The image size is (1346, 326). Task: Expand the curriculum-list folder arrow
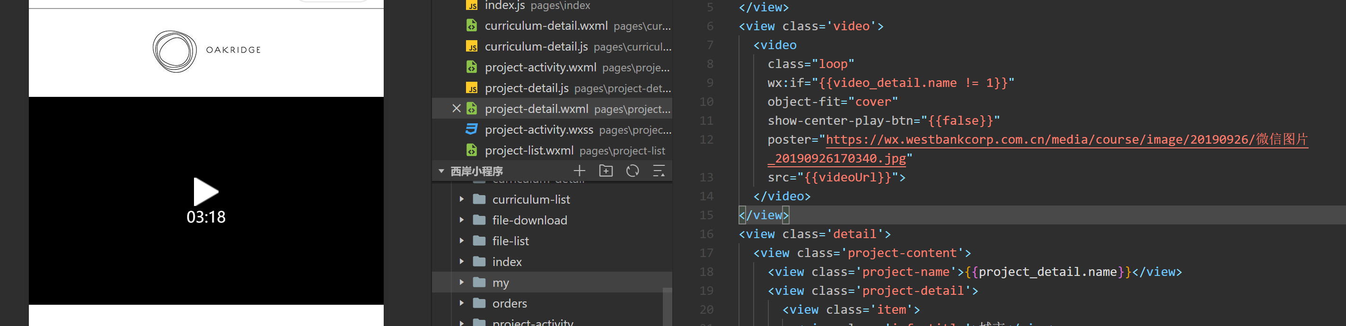(461, 199)
